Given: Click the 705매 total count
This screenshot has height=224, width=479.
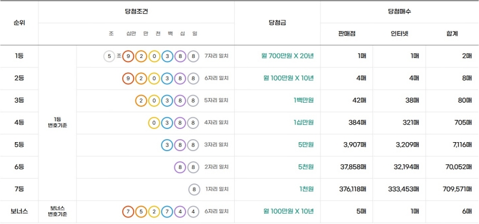Looking at the screenshot, I should click(x=463, y=122).
